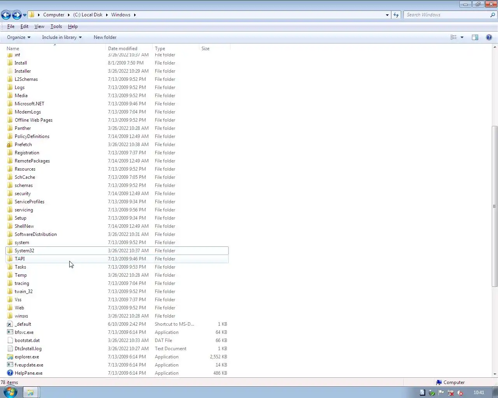Expand arrow after Computer breadcrumb
Image resolution: width=498 pixels, height=398 pixels.
click(69, 15)
